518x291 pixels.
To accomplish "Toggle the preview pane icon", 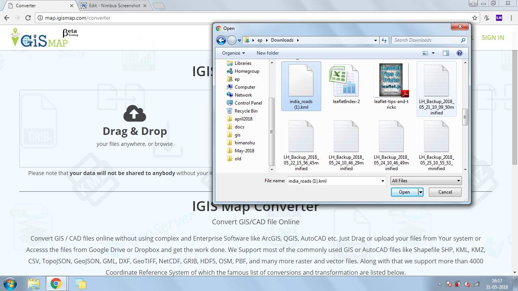I will tap(446, 53).
